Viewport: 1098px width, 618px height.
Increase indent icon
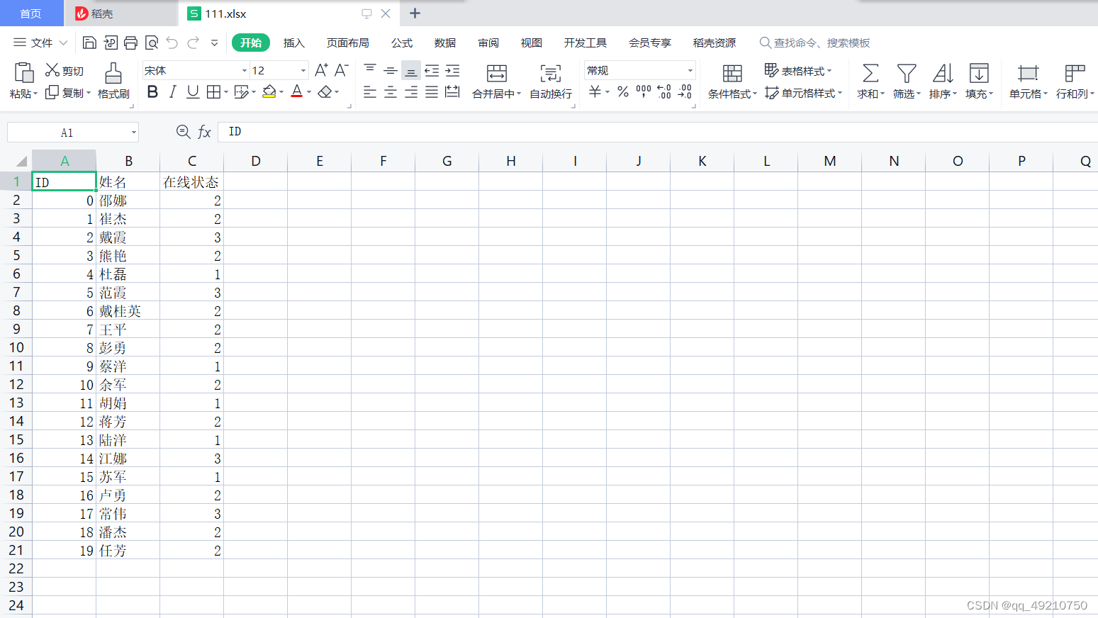click(x=452, y=70)
